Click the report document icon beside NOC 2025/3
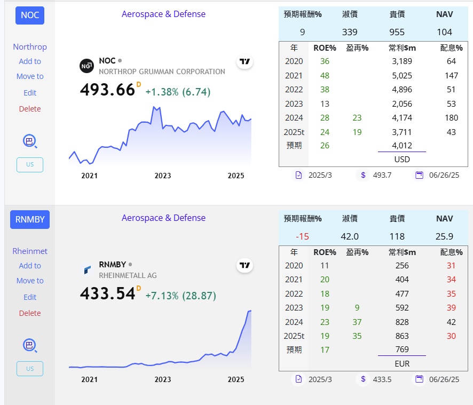Image resolution: width=473 pixels, height=405 pixels. tap(298, 175)
